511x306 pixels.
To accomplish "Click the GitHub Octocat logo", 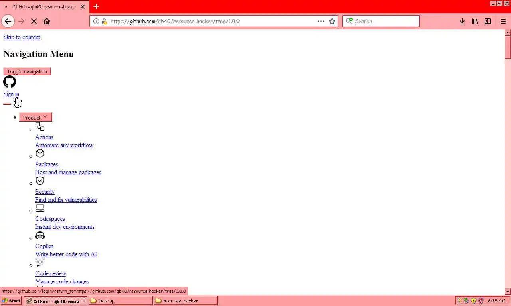I will [x=10, y=82].
